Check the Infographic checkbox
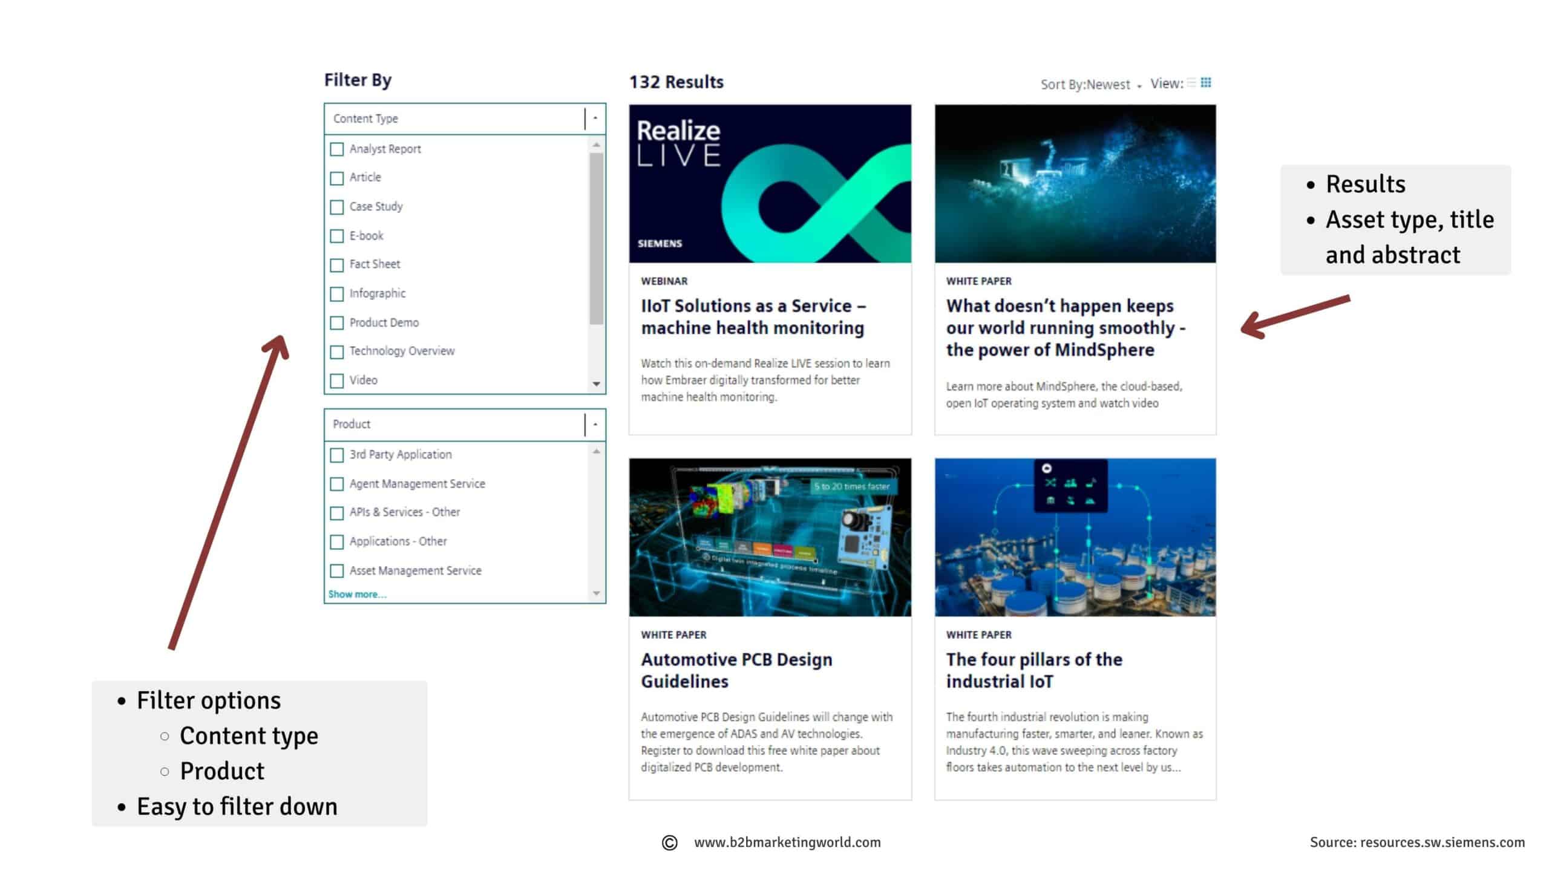The image size is (1549, 871). pyautogui.click(x=337, y=294)
